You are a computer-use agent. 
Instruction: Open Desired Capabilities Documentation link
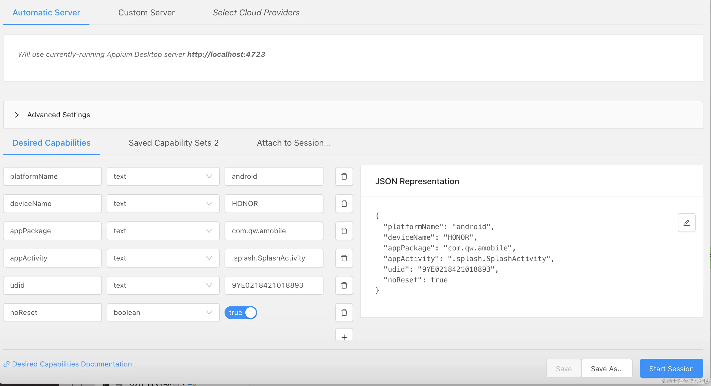pos(72,364)
